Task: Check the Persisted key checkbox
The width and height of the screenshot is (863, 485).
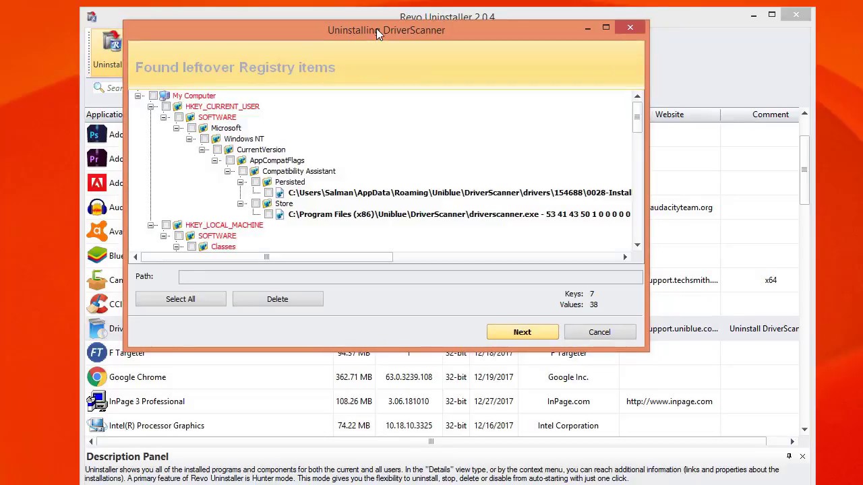Action: [x=256, y=182]
